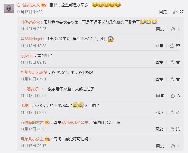188x153 pixels.
Task: Like 木夏o's reply about 化妆品
Action: coord(172,113)
